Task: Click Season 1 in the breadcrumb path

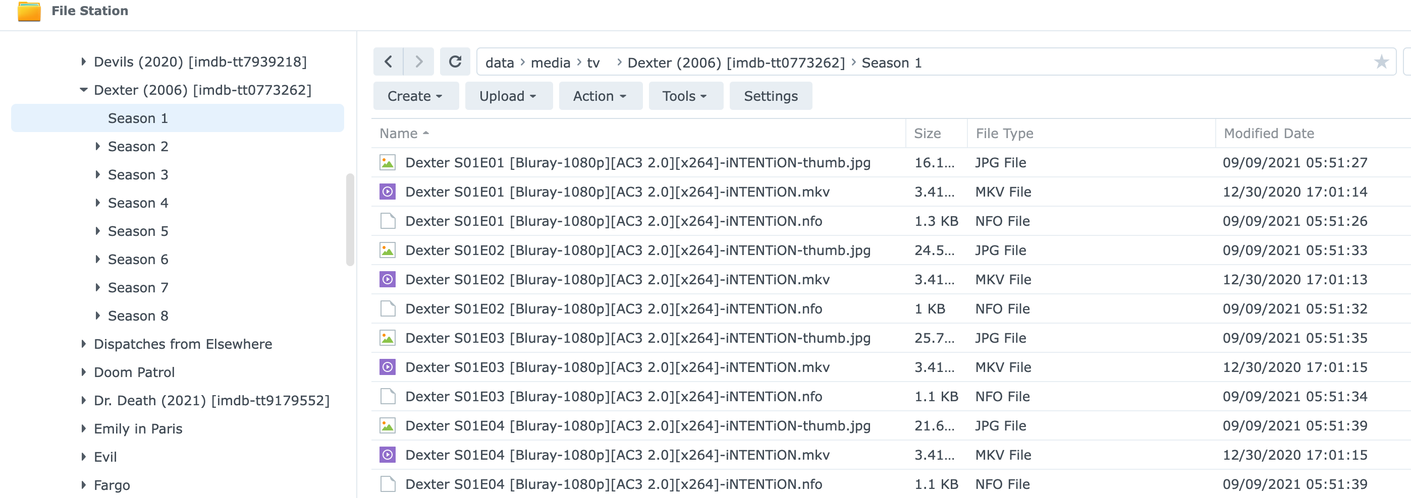Action: point(892,63)
